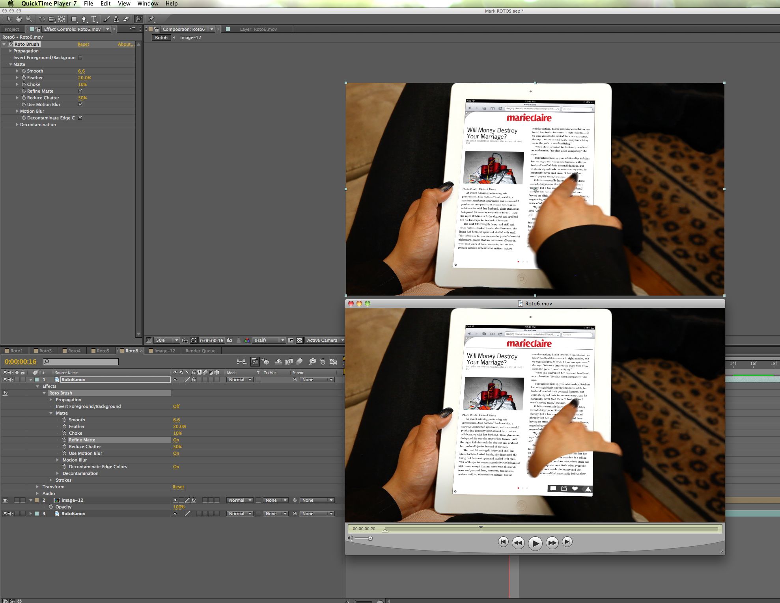Click Reset link for Roto Brush effect

coord(83,44)
